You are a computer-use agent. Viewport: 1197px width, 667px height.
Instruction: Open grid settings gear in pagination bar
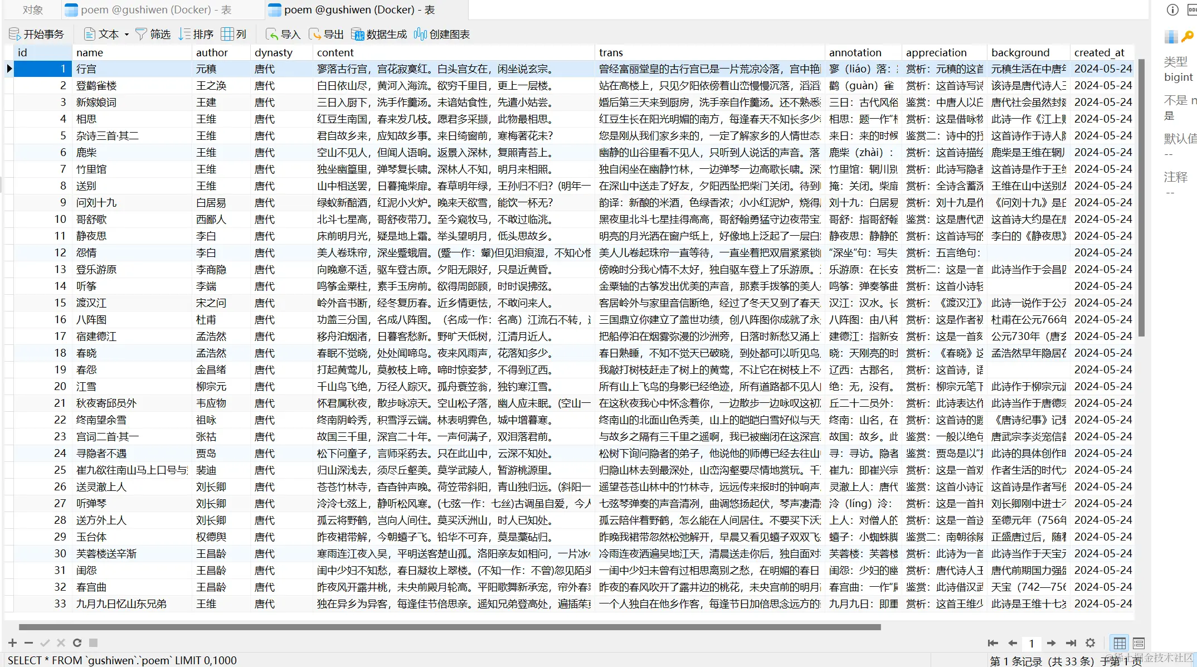1091,642
